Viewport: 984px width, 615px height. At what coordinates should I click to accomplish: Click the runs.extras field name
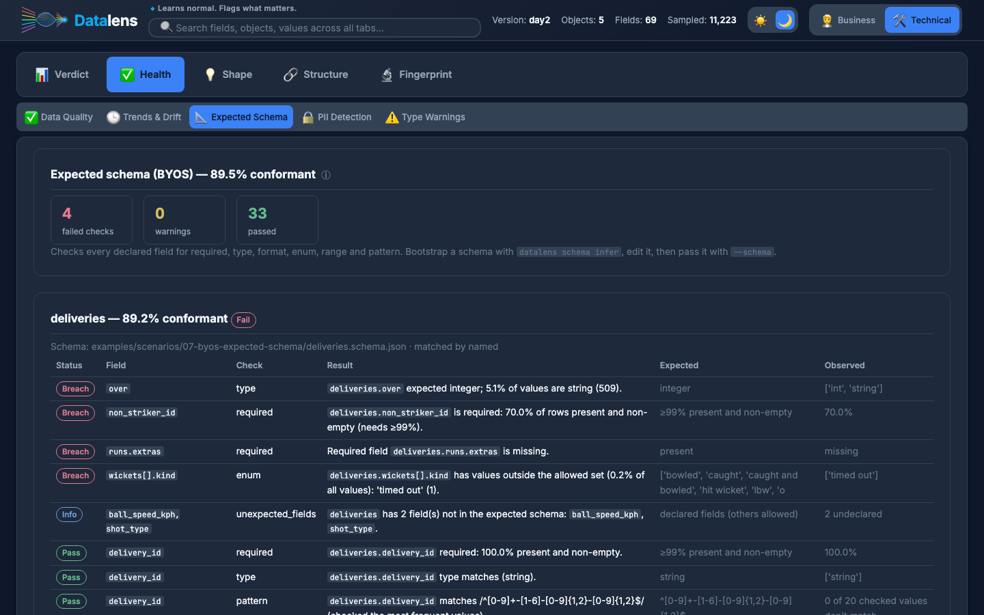coord(135,452)
